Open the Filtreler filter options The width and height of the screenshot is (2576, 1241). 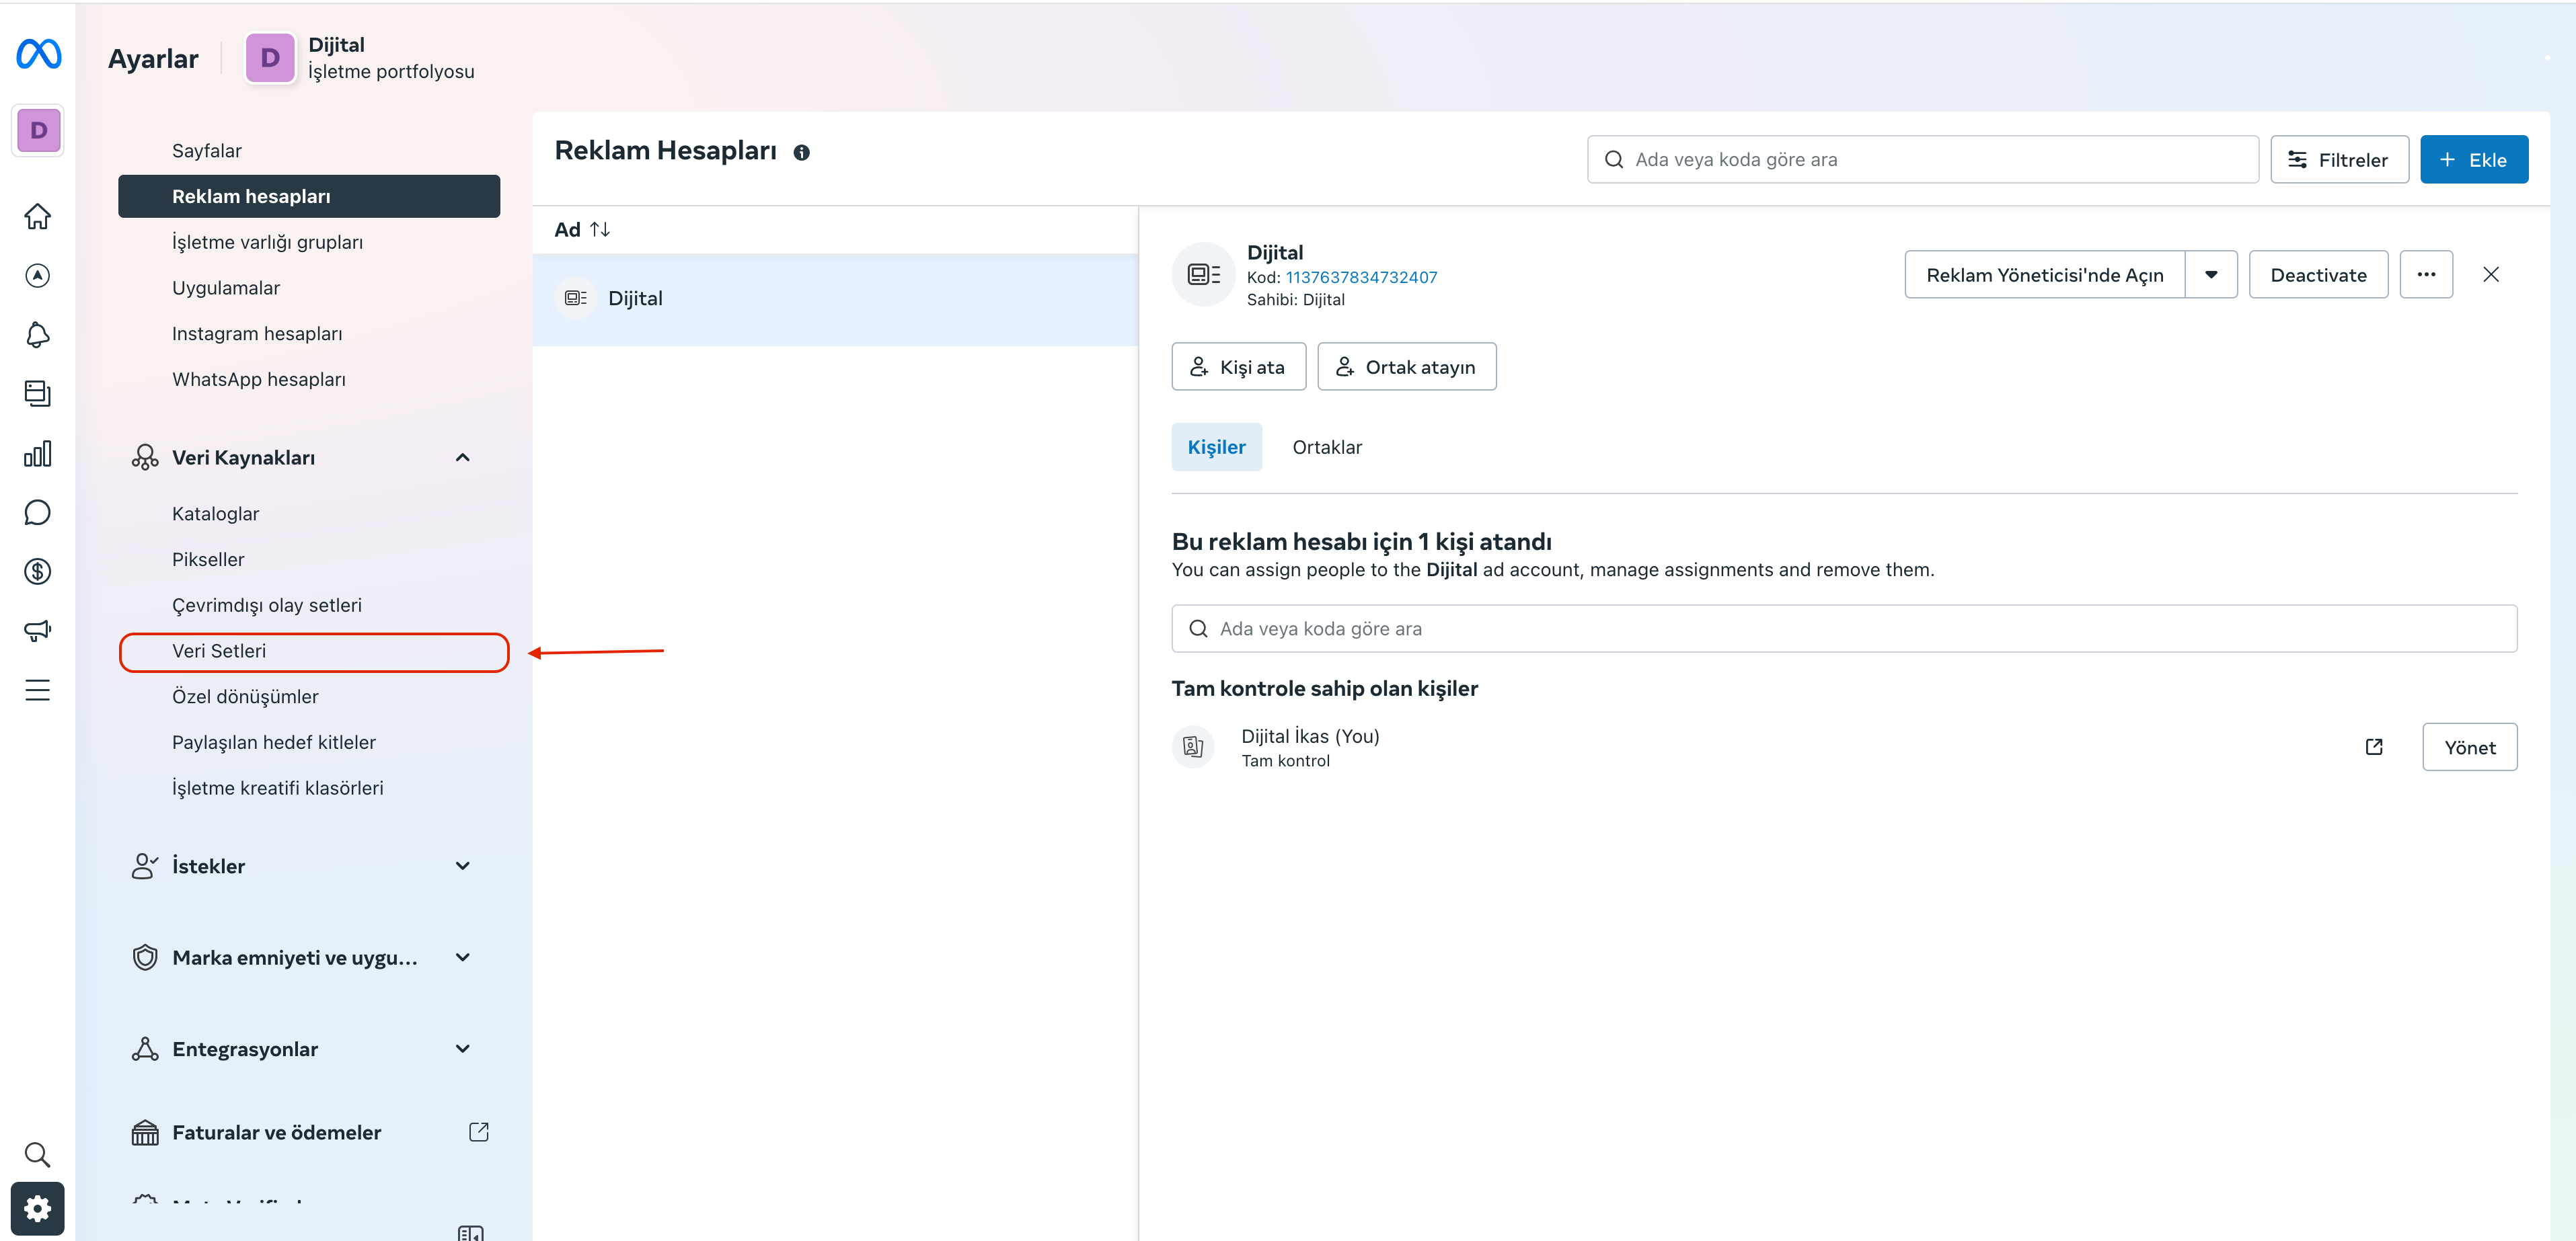(2339, 160)
